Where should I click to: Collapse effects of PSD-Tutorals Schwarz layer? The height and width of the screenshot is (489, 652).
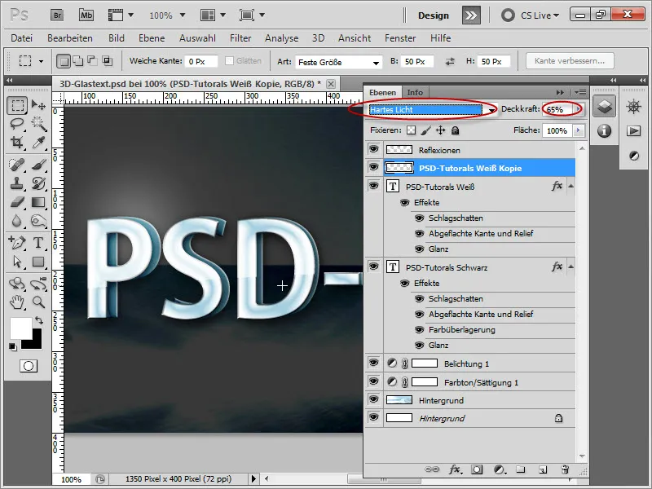(x=571, y=267)
